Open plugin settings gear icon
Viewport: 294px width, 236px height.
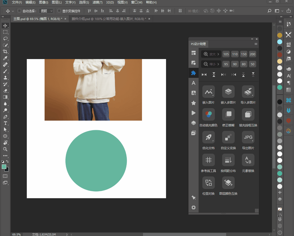point(194,207)
